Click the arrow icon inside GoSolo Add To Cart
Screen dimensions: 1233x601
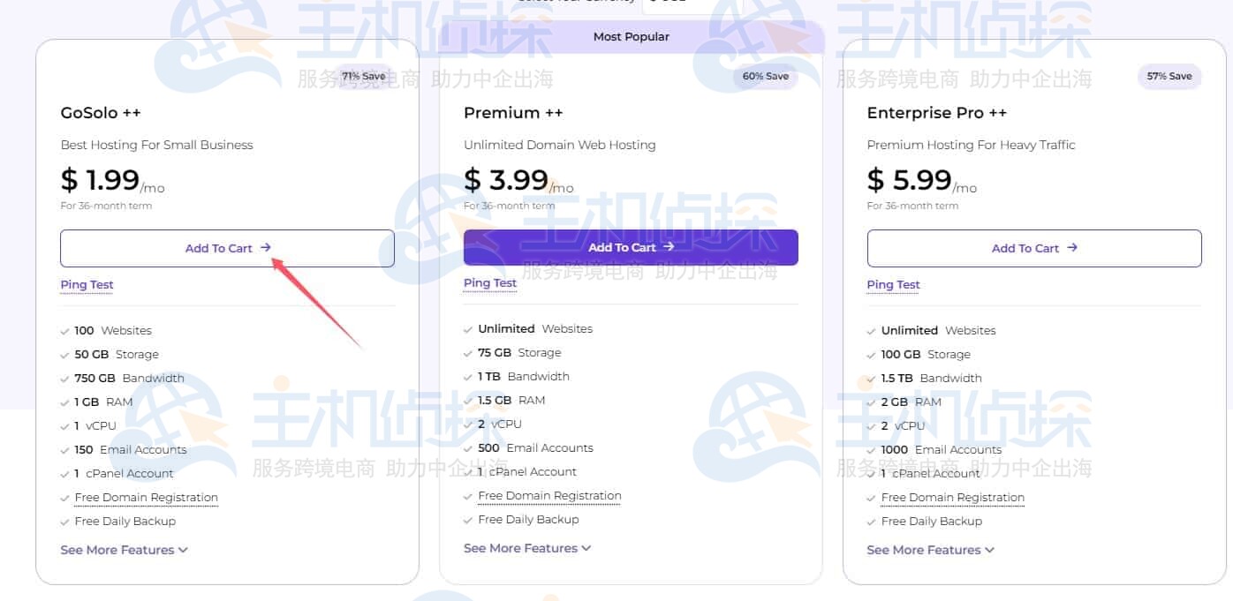(266, 248)
